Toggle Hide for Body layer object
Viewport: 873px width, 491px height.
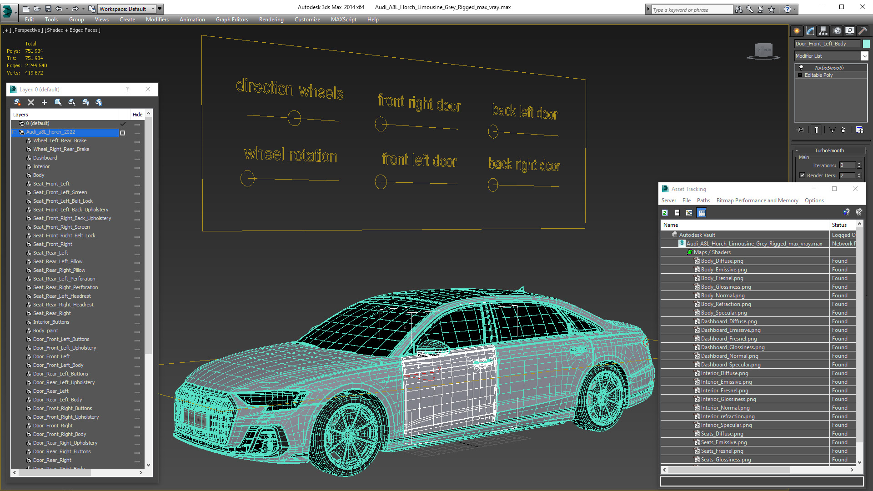[x=137, y=176]
